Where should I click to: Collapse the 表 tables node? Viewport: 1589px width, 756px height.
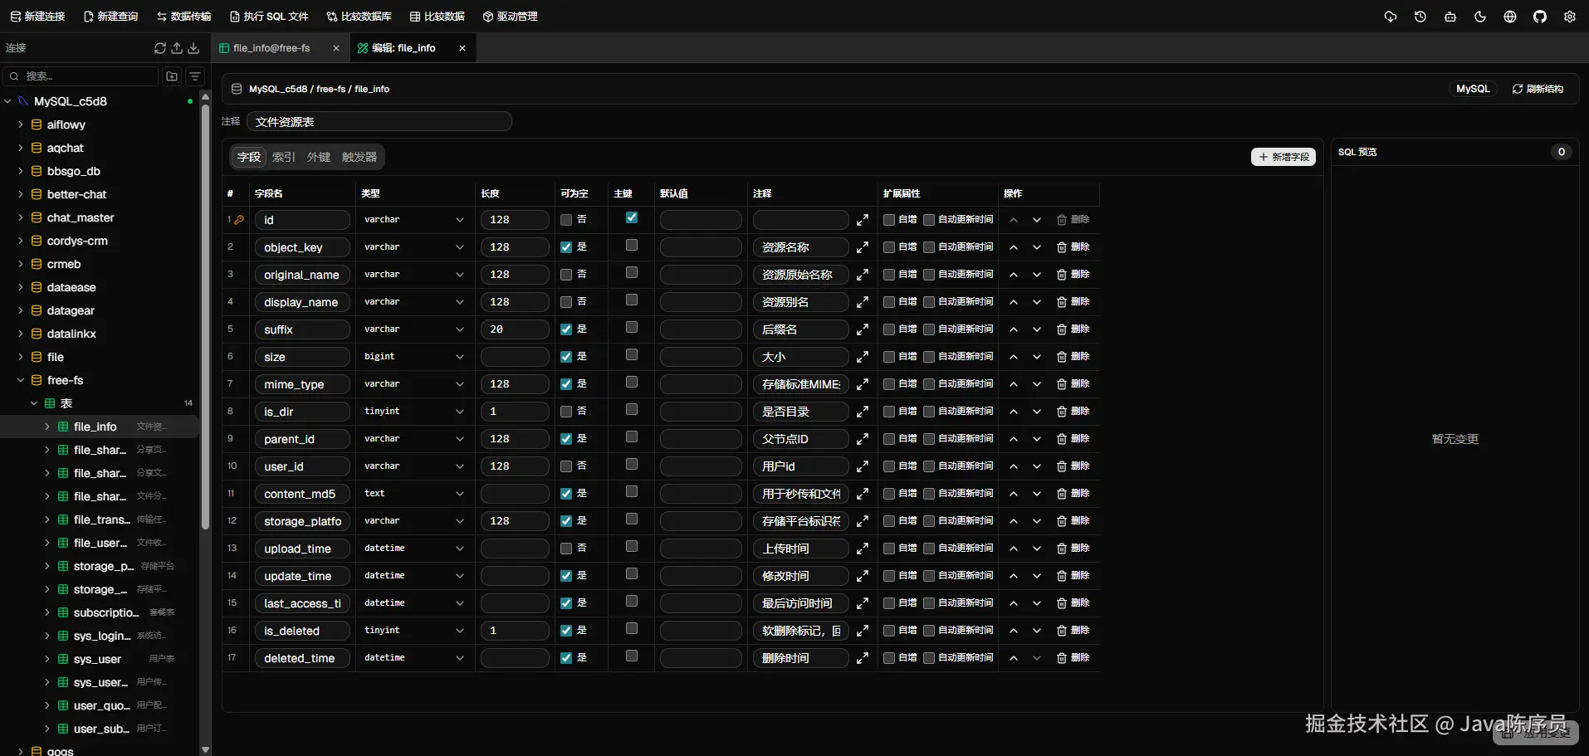34,403
